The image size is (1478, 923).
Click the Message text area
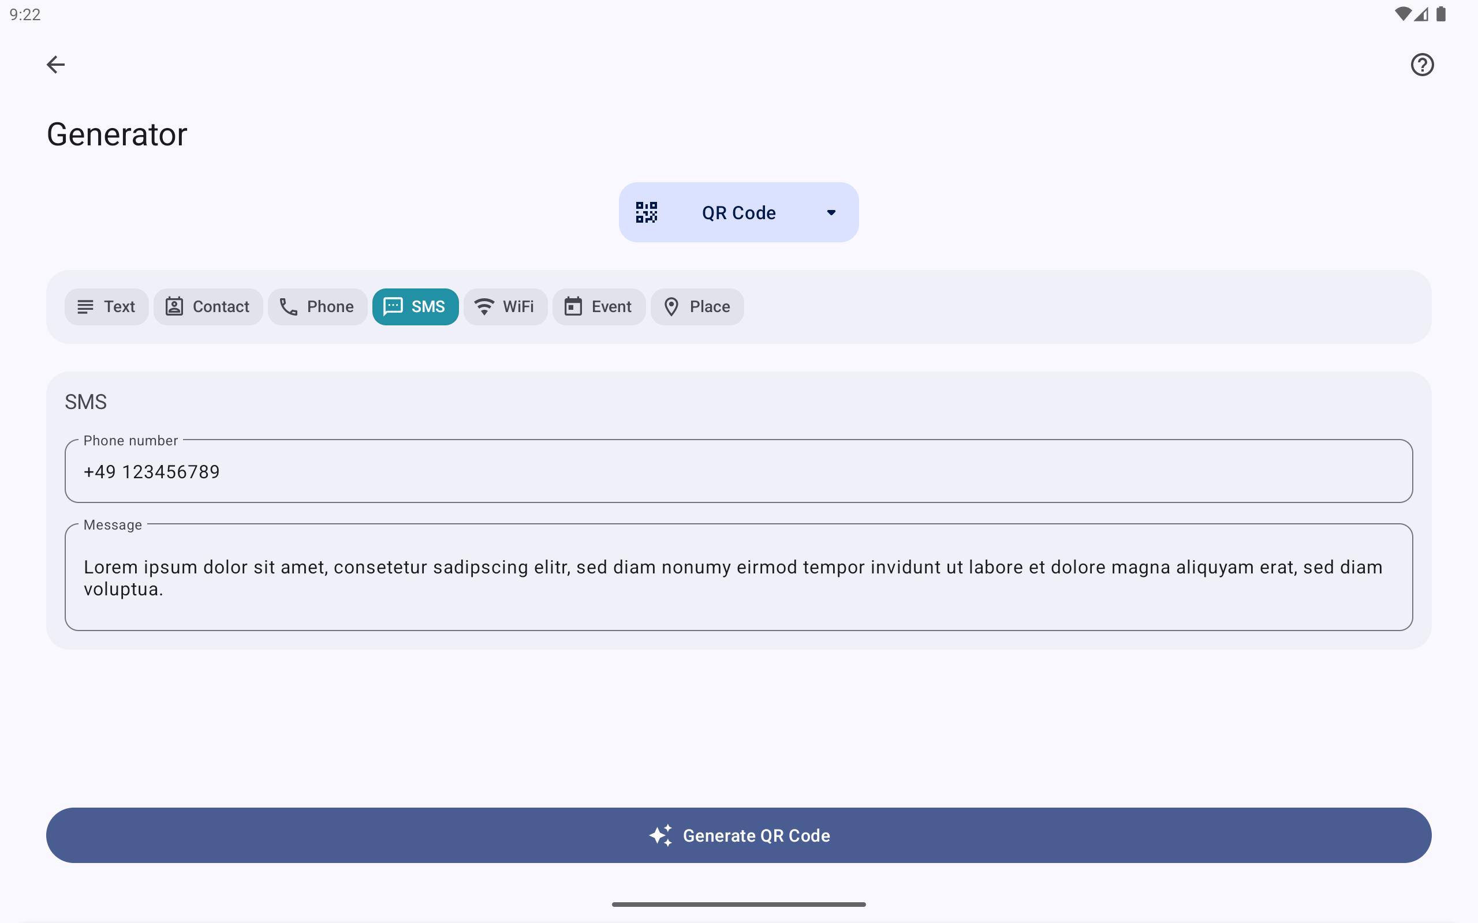[x=738, y=577]
